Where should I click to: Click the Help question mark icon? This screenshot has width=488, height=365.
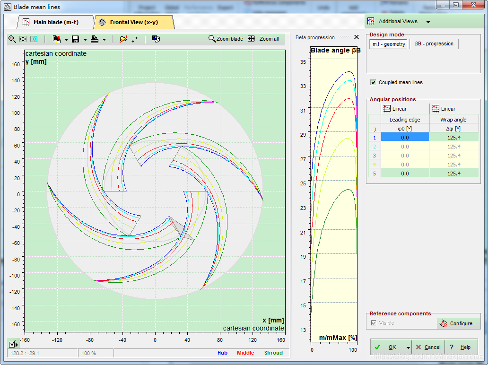click(452, 347)
